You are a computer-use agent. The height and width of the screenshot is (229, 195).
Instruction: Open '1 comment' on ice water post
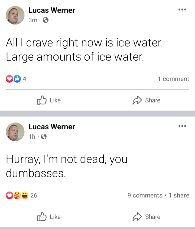[173, 79]
